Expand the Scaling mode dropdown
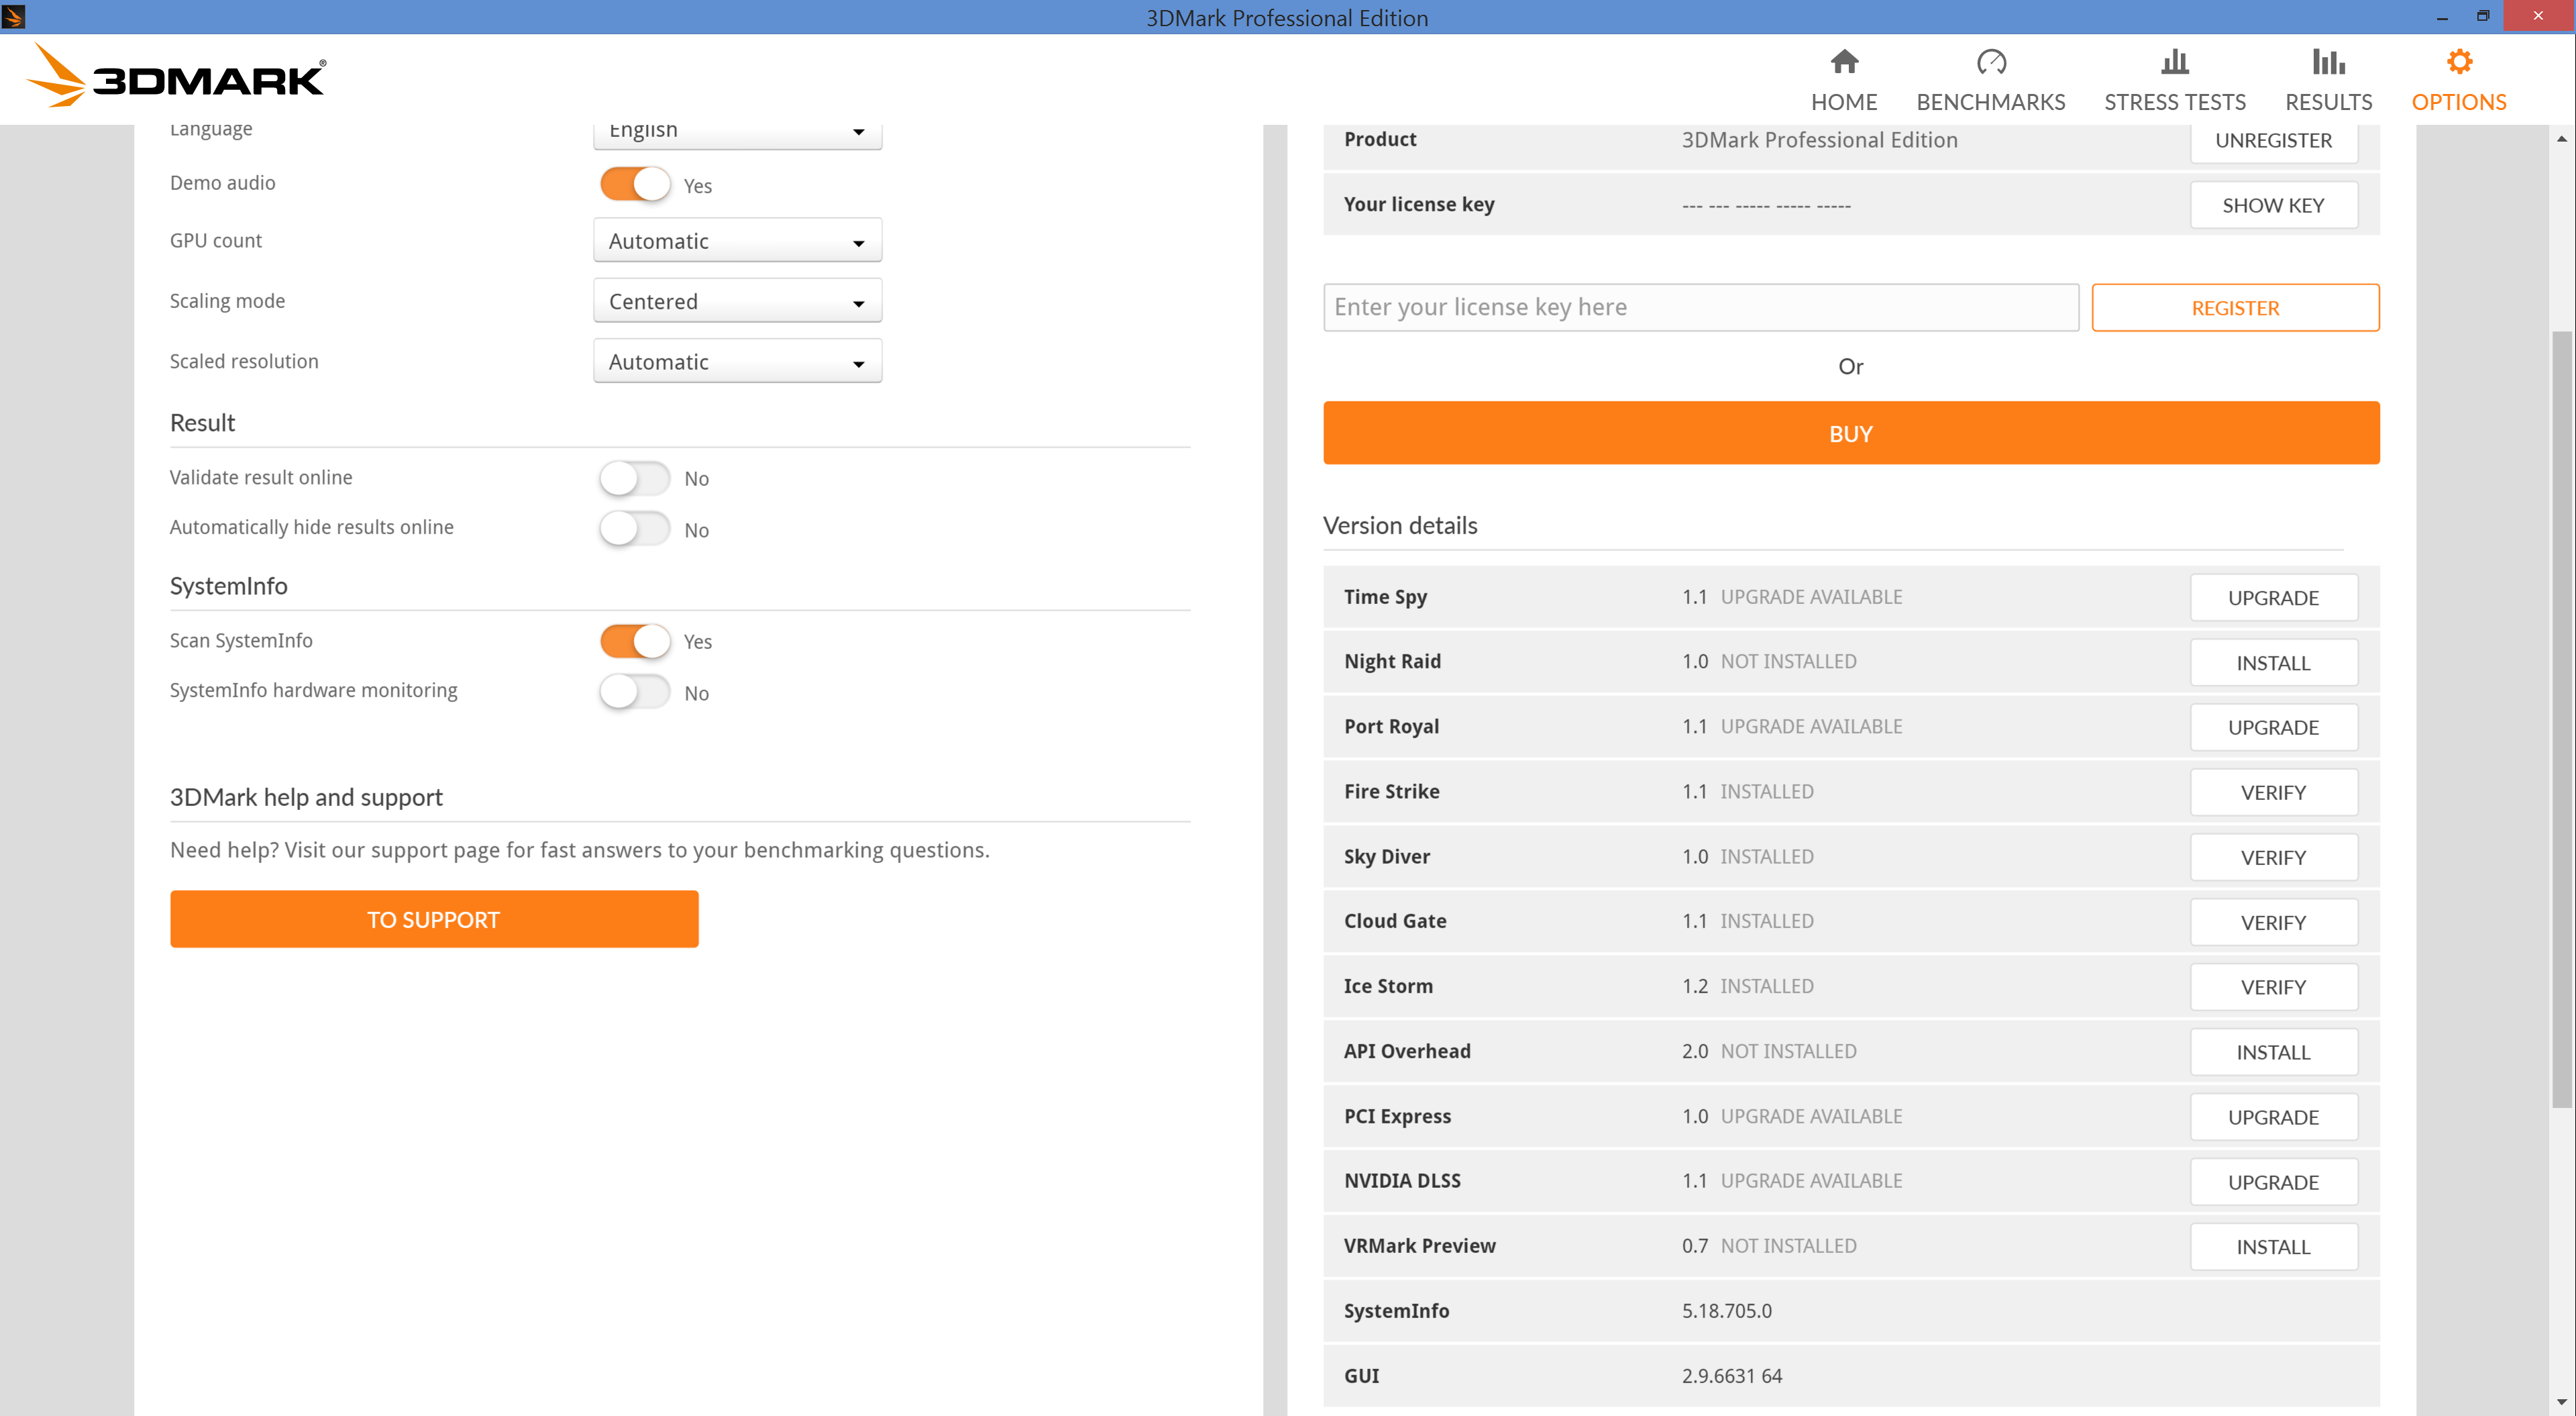Image resolution: width=2576 pixels, height=1416 pixels. click(737, 301)
